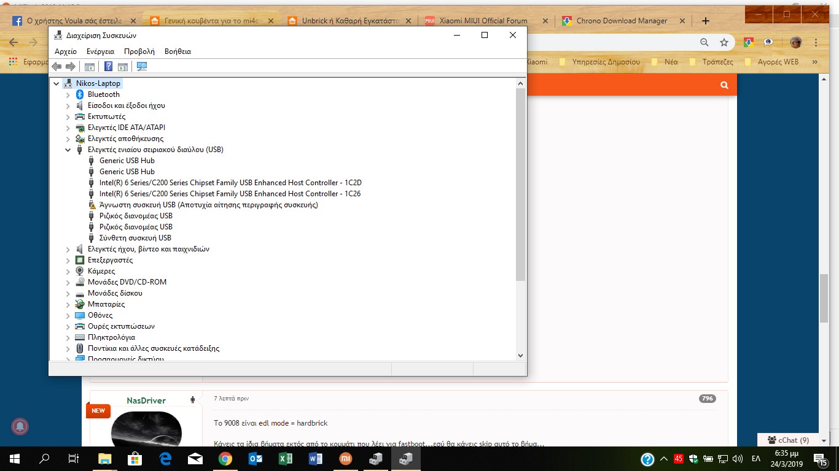Bookmark this page with Chrome's star icon
Screen dimensions: 839x471
click(x=724, y=42)
